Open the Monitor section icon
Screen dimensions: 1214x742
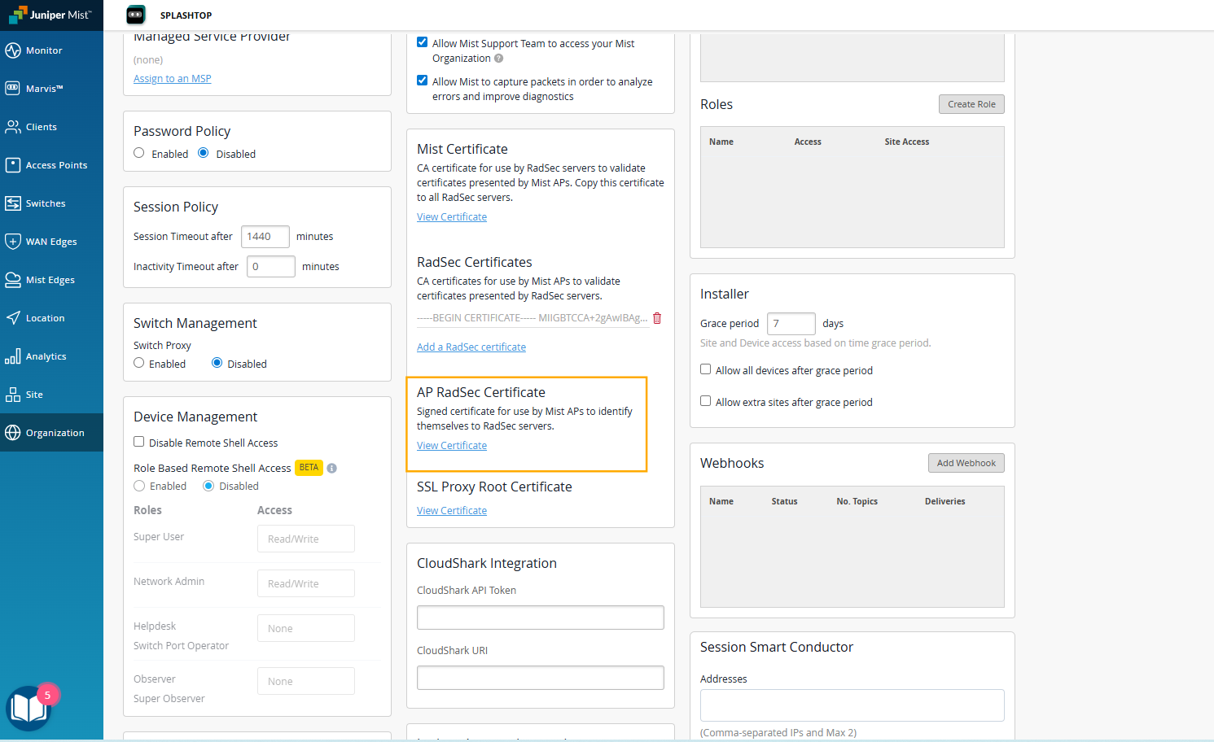[x=13, y=50]
